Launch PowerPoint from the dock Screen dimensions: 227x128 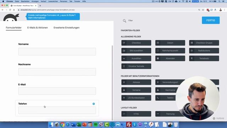[84, 124]
